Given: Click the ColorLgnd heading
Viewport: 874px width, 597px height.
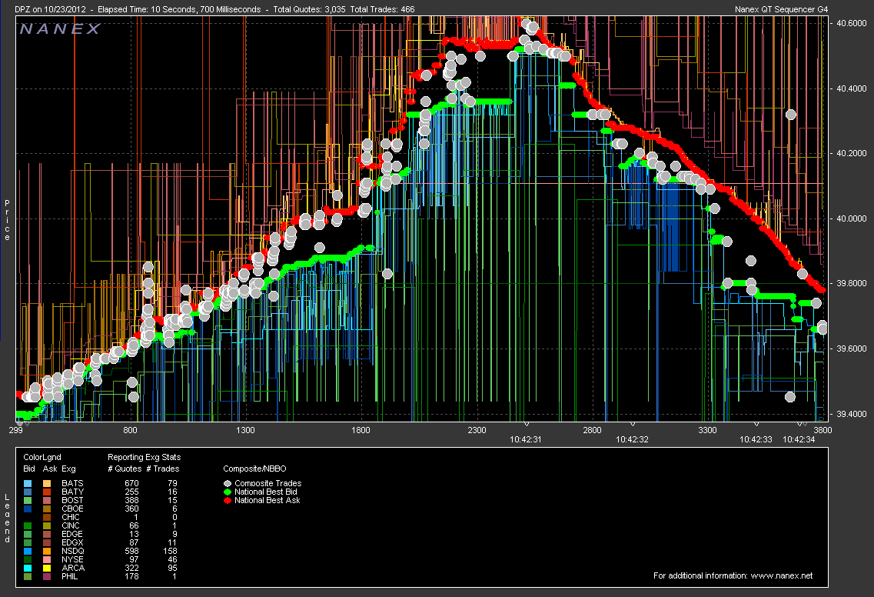Looking at the screenshot, I should tap(42, 458).
